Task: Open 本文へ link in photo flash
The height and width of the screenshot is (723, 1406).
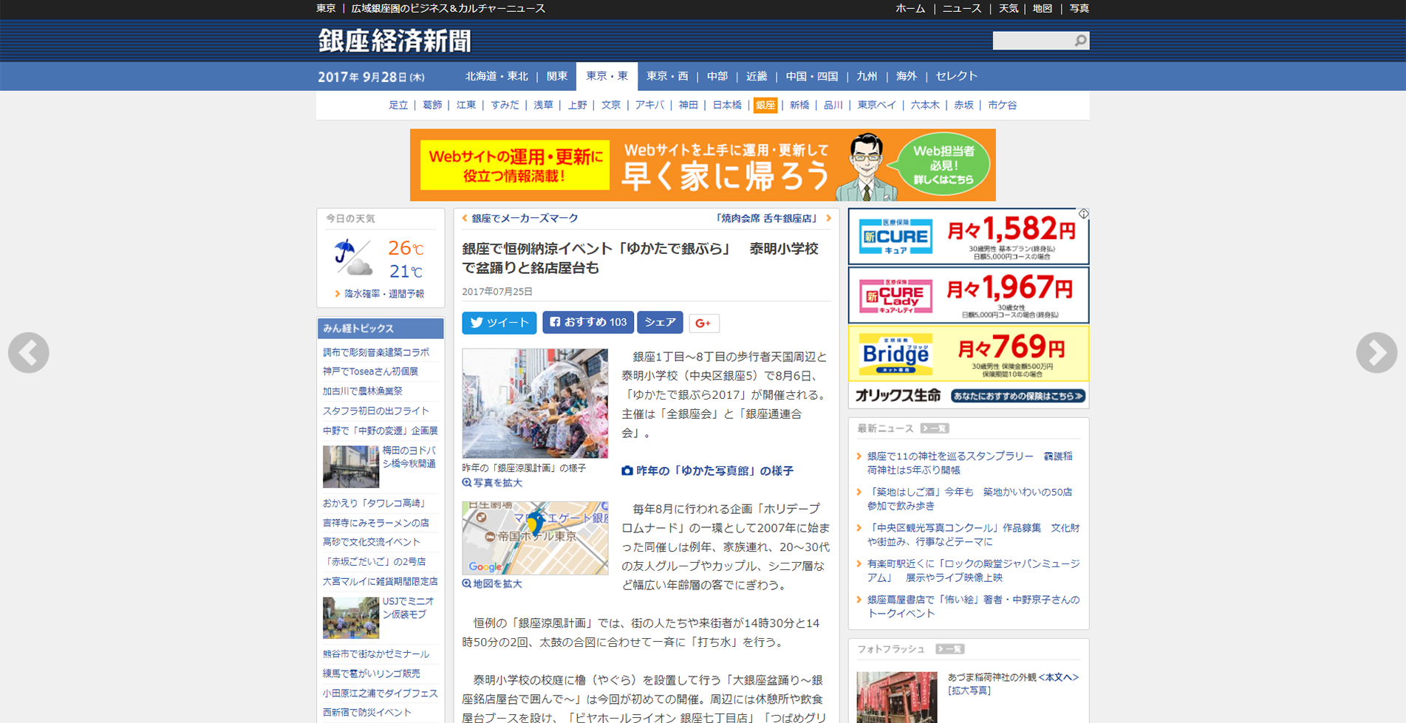Action: (x=1058, y=677)
